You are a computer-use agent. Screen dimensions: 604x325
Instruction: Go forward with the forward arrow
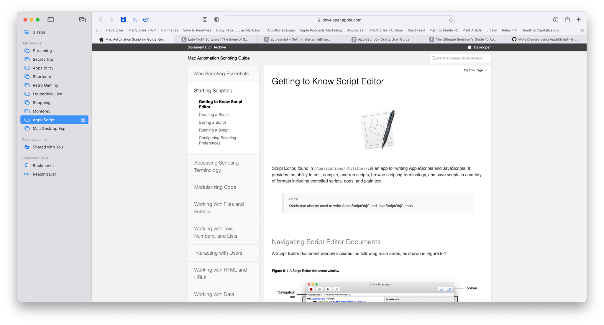111,20
